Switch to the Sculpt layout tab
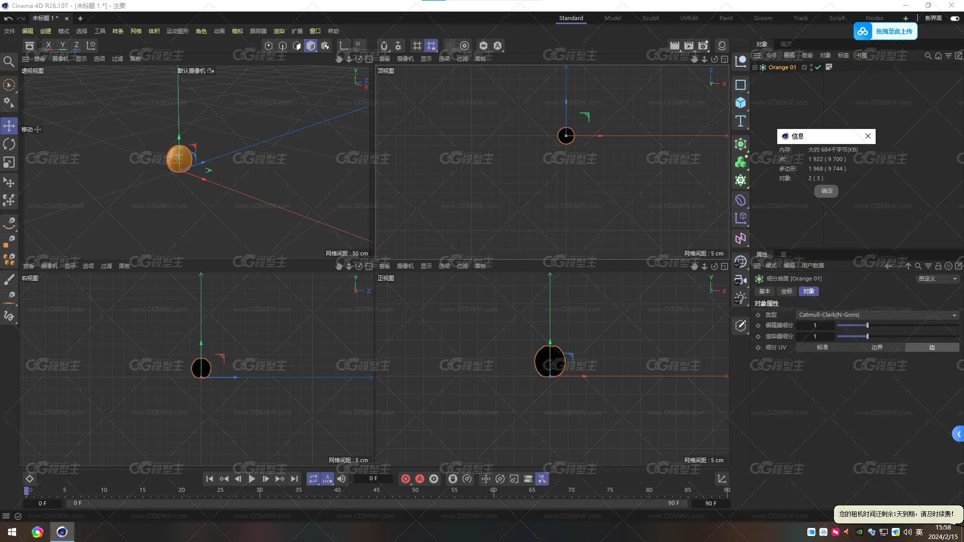 pos(651,18)
